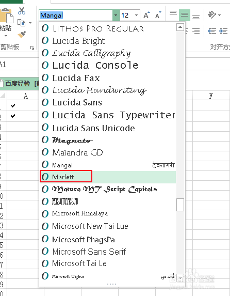Open the Copy options dropdown arrow
230x296 pixels.
[30, 23]
